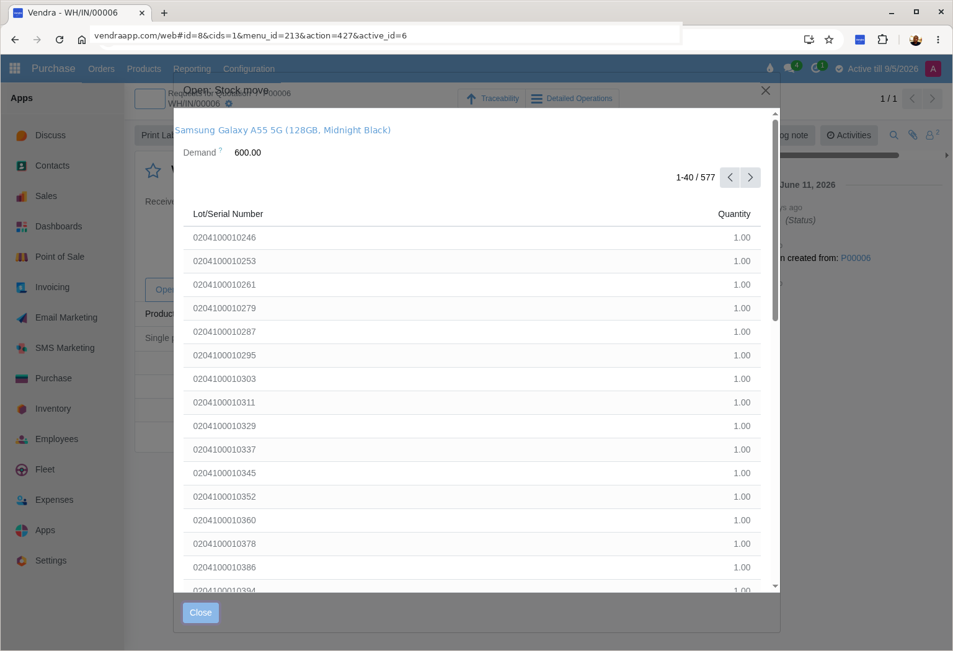Select serial number row 0204100010246

tap(472, 238)
